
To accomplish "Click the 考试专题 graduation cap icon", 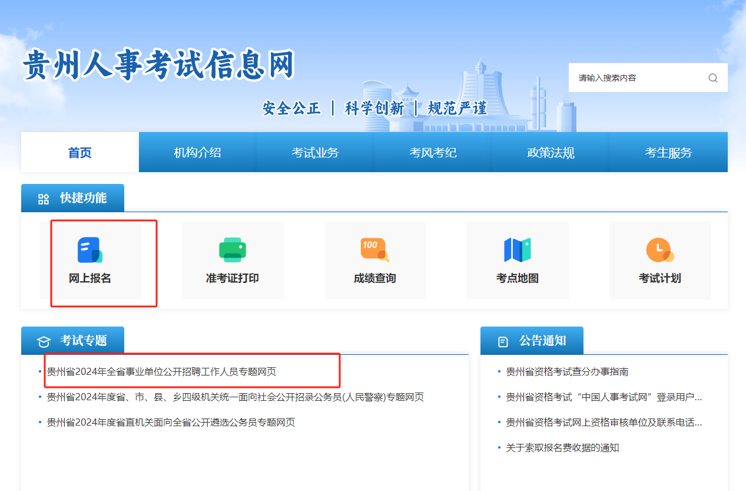I will click(44, 341).
